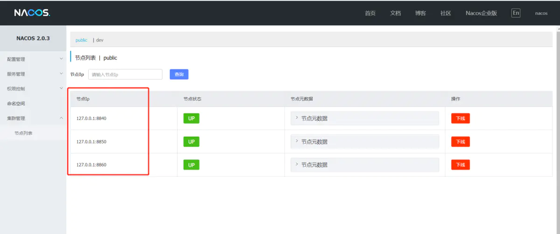Viewport: 560px width, 234px height.
Task: Open 节点列表 in the sidebar
Action: click(33, 133)
